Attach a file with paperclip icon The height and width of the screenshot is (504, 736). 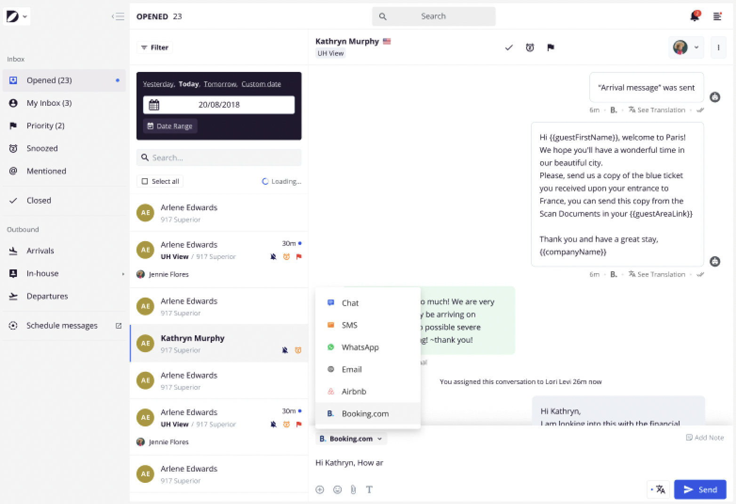pos(353,489)
